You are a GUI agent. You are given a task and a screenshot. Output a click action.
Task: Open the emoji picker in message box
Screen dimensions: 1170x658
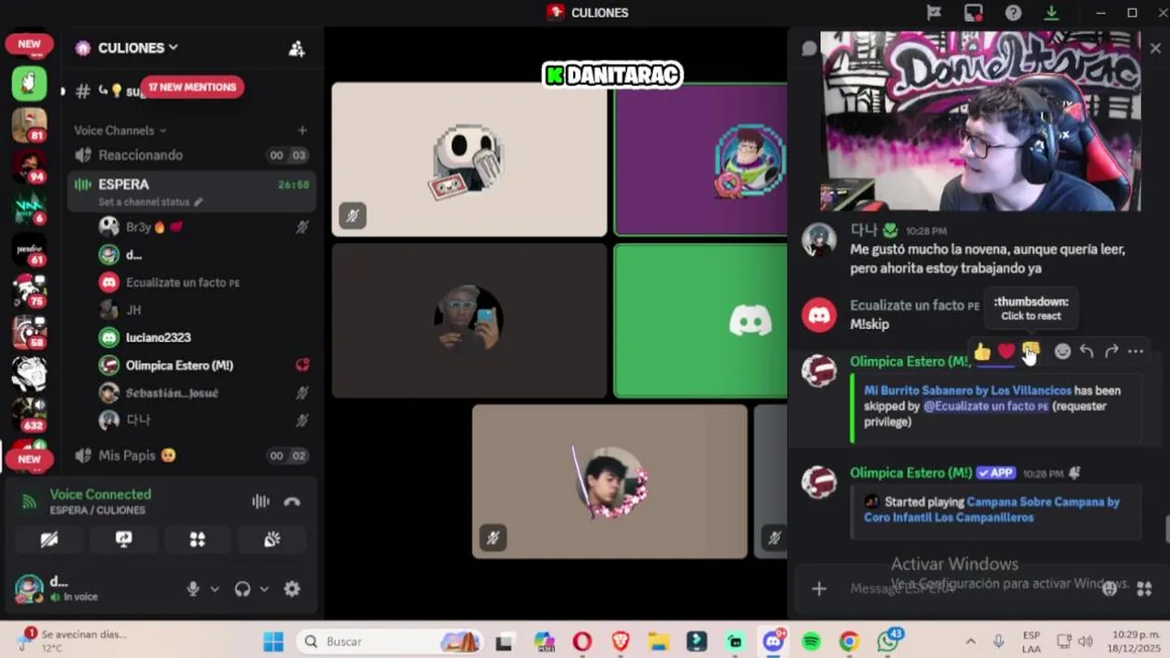[x=1110, y=589]
